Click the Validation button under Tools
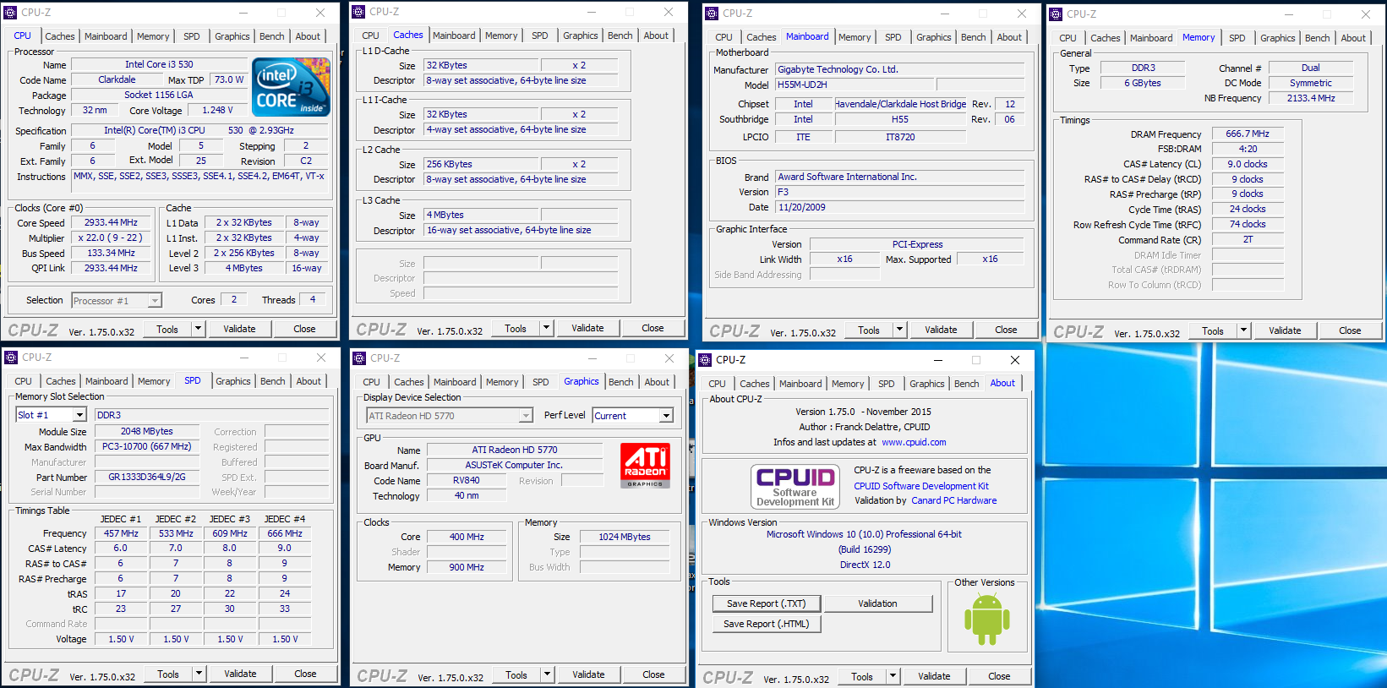 (x=878, y=603)
